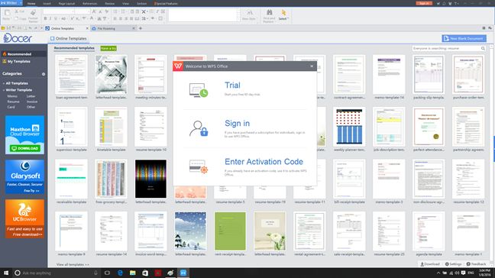Click the UC Browser advertisement banner

click(x=24, y=218)
